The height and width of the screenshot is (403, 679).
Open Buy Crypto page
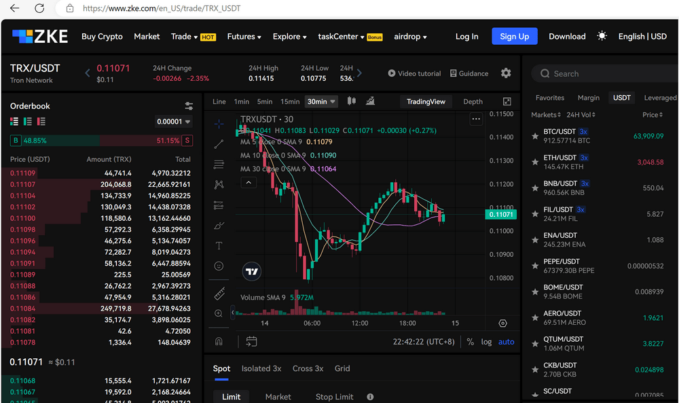click(103, 37)
